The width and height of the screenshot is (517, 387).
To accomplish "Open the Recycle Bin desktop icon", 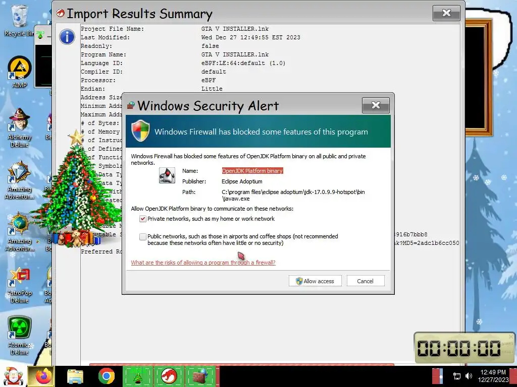I will [19, 20].
